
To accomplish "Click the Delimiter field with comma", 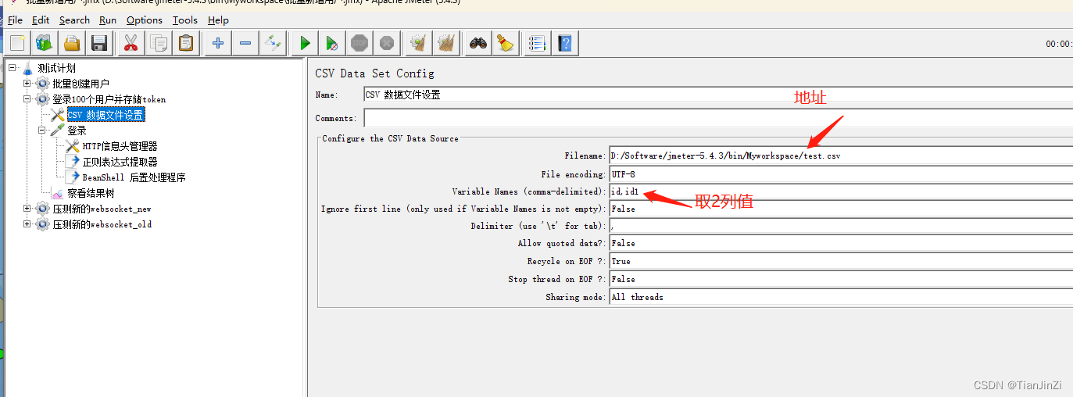I will click(841, 226).
